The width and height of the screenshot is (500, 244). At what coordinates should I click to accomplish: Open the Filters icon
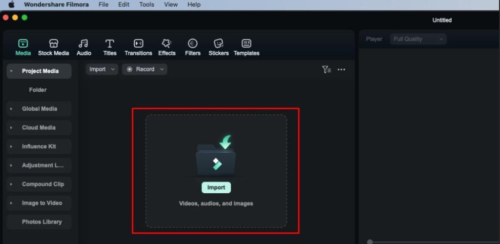click(193, 44)
